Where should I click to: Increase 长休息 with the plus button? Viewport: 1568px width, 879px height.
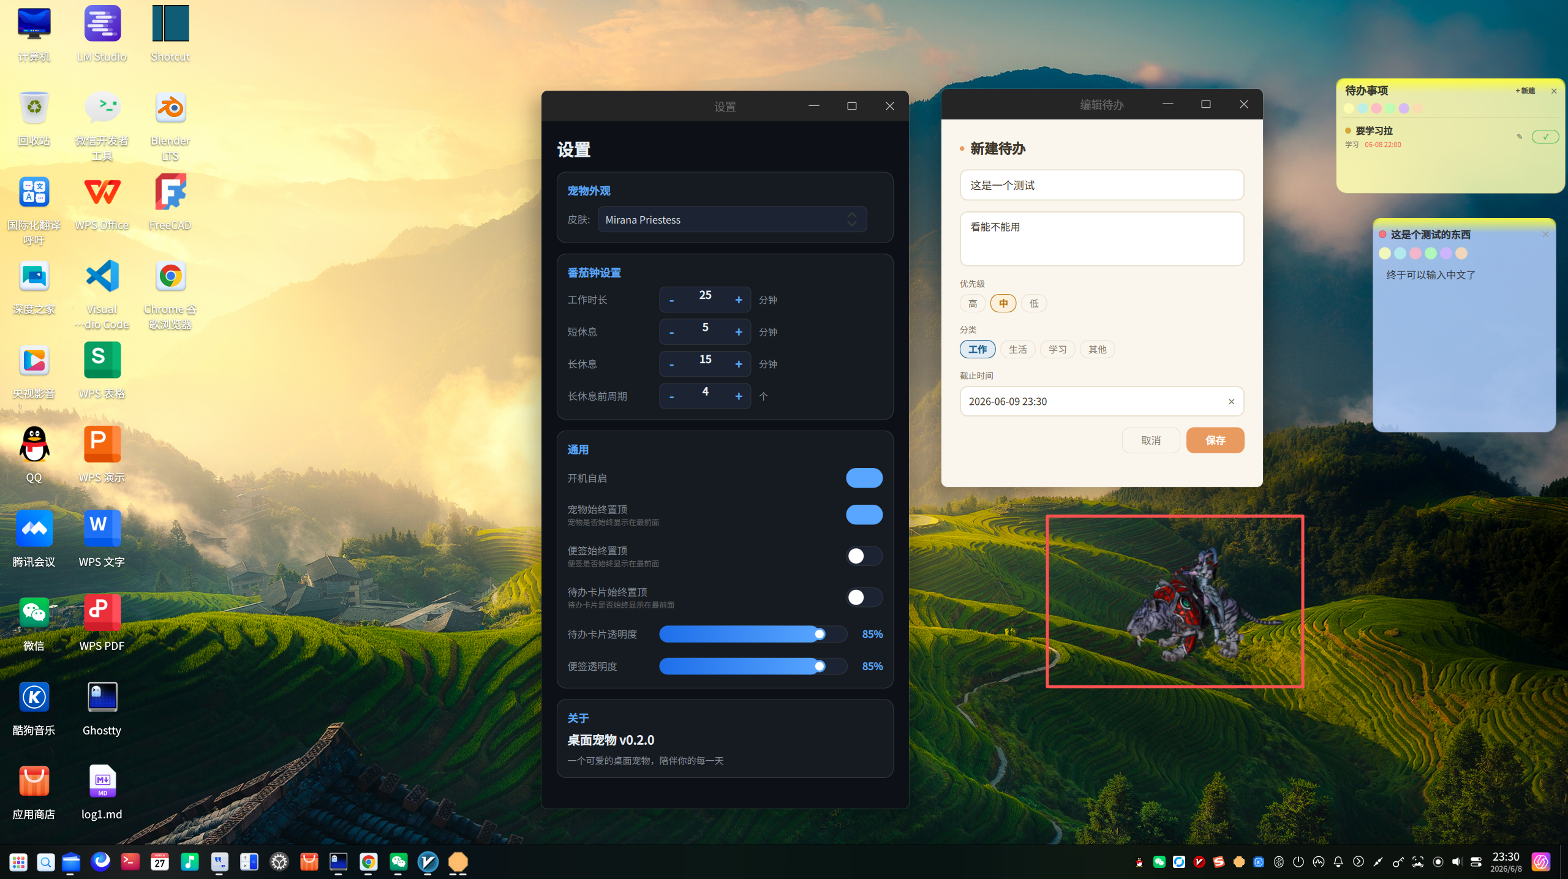pyautogui.click(x=739, y=364)
